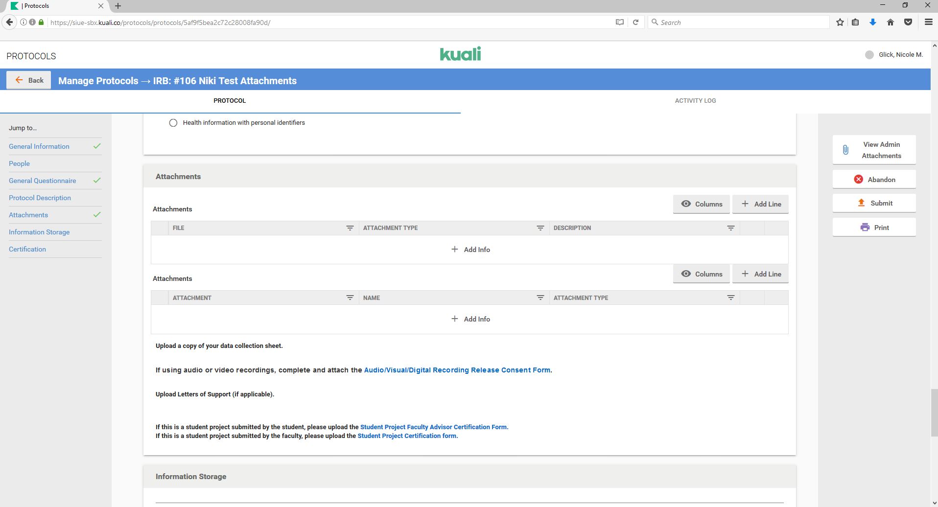Click the orange Submit upload arrow icon
Screen dimensions: 938x507
(861, 203)
